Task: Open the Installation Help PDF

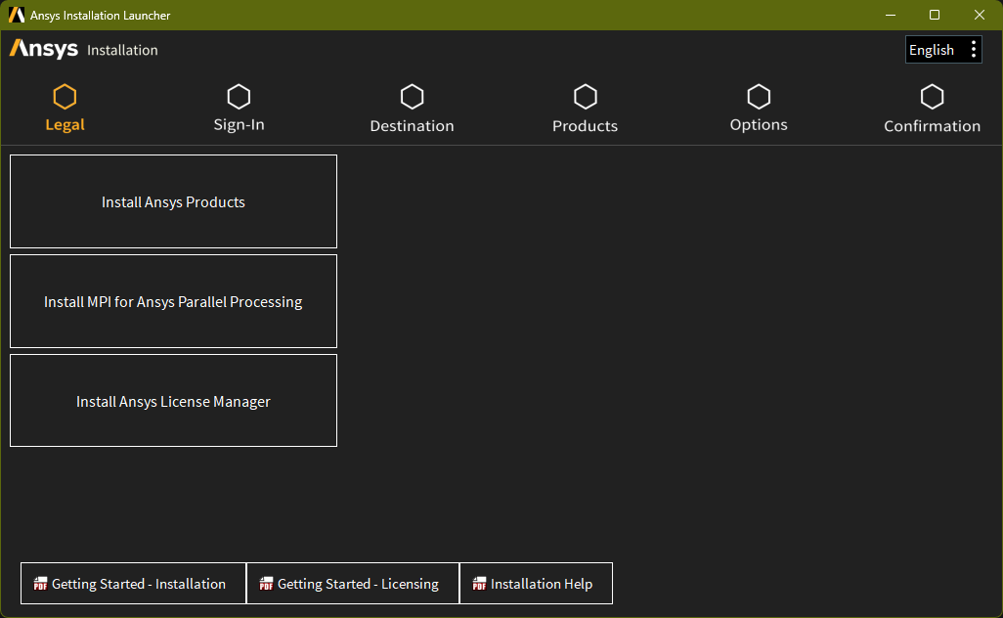Action: (x=536, y=584)
